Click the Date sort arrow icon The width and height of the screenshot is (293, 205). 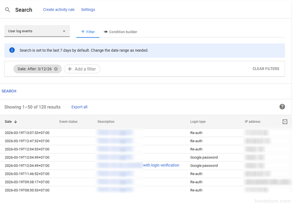click(16, 121)
